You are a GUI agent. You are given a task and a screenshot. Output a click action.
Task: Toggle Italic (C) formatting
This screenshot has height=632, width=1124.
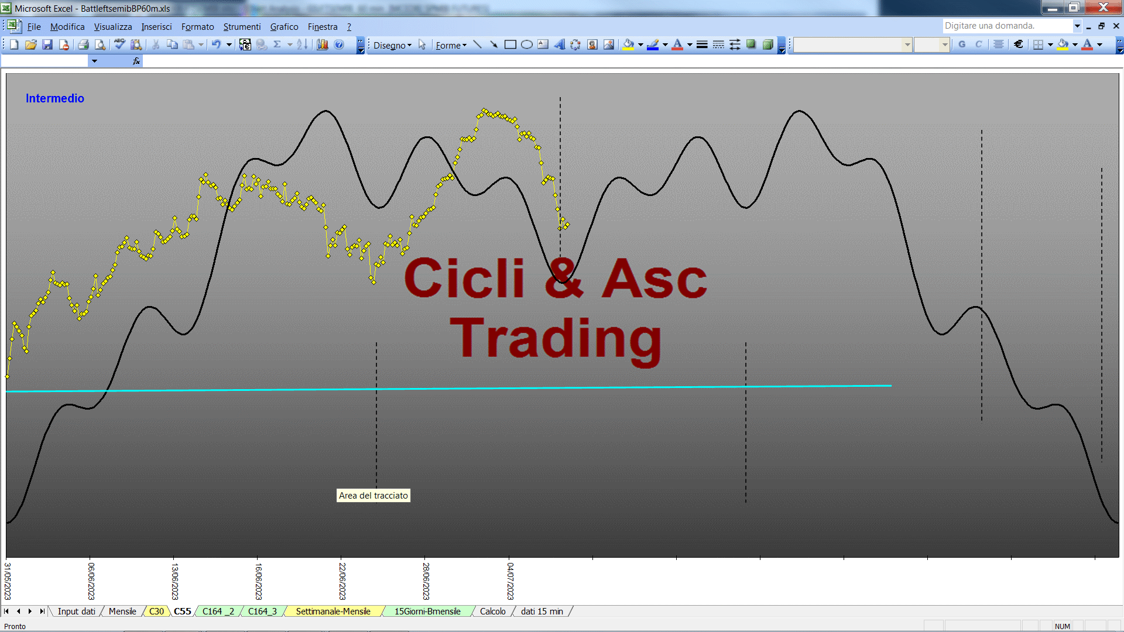pyautogui.click(x=978, y=44)
